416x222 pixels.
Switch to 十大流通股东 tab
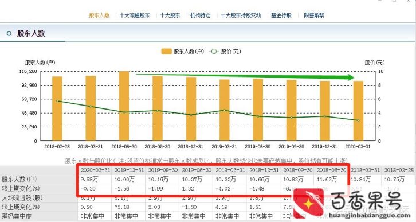click(x=135, y=15)
